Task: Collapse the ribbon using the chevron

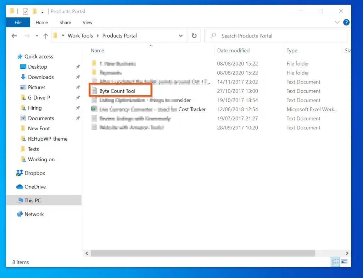Action: click(x=337, y=22)
